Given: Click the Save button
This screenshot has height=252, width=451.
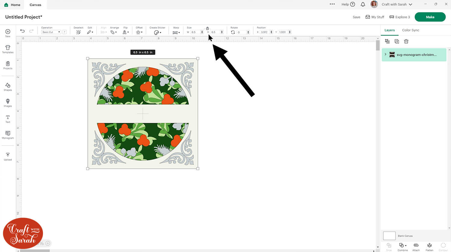Looking at the screenshot, I should coord(356,17).
